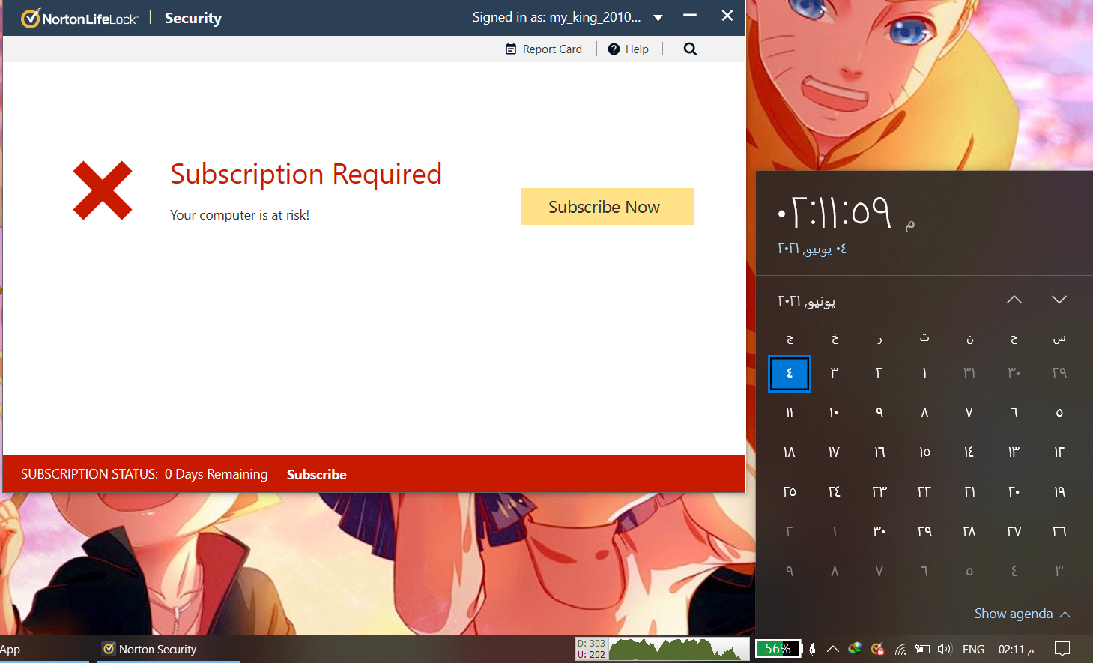1093x663 pixels.
Task: Click the taskbar clock showing 02:11
Action: (x=1017, y=649)
